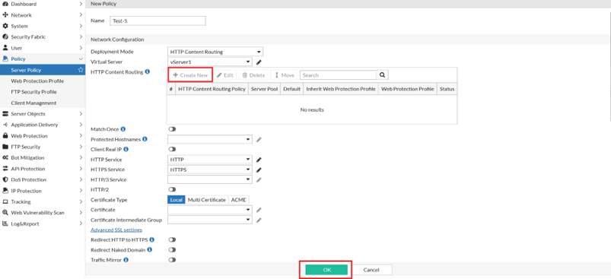Edit HTTP Service with pencil icon

(259, 160)
